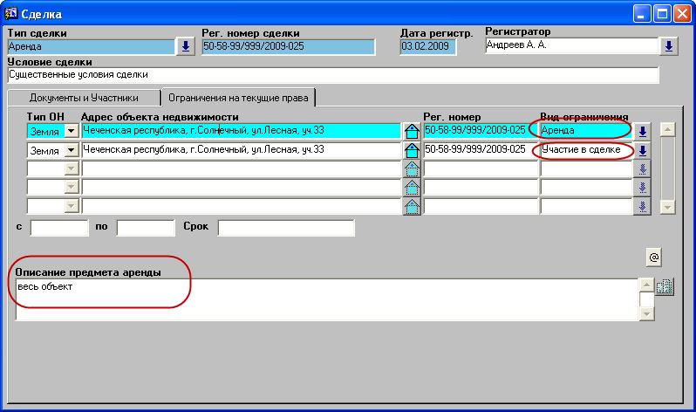Click house icon in the Аренда restriction row
This screenshot has height=412, width=696.
pos(412,131)
